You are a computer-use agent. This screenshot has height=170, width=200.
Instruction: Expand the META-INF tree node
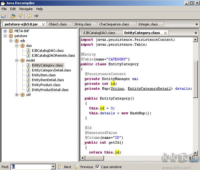pos(5,31)
